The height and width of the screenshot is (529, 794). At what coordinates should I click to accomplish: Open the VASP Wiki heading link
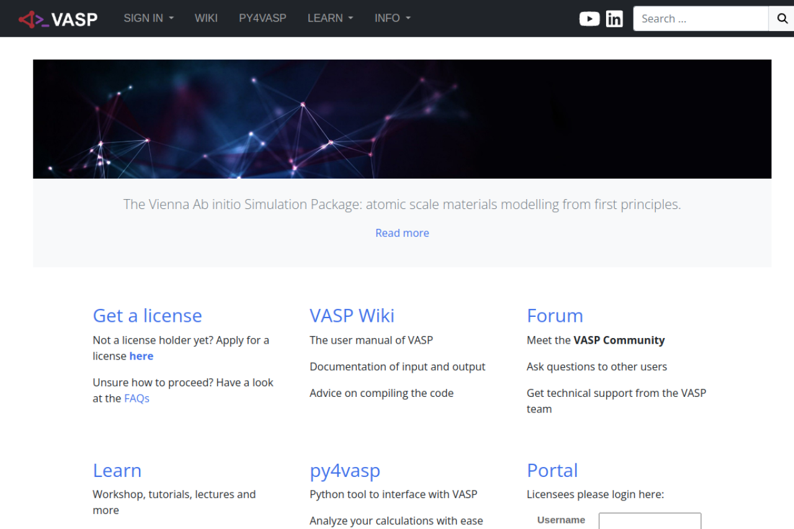[352, 316]
